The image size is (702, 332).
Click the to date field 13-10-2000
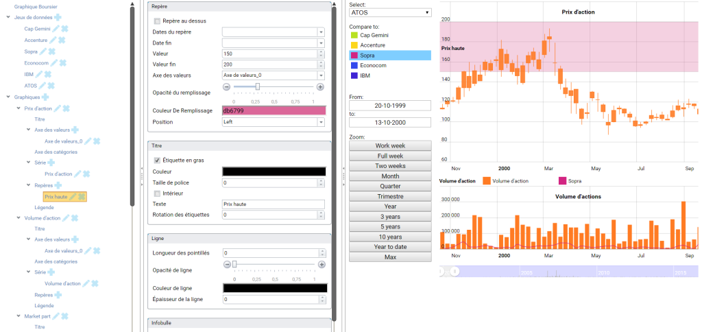tap(390, 122)
